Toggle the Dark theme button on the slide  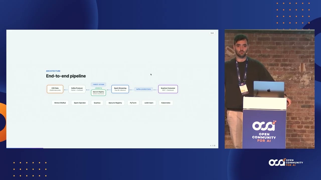(212, 33)
